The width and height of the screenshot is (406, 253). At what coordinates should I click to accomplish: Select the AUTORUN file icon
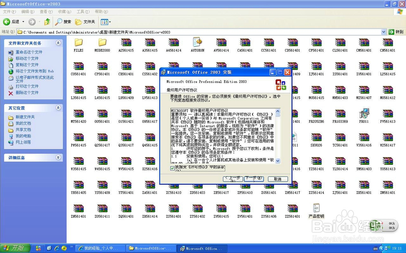coord(198,43)
